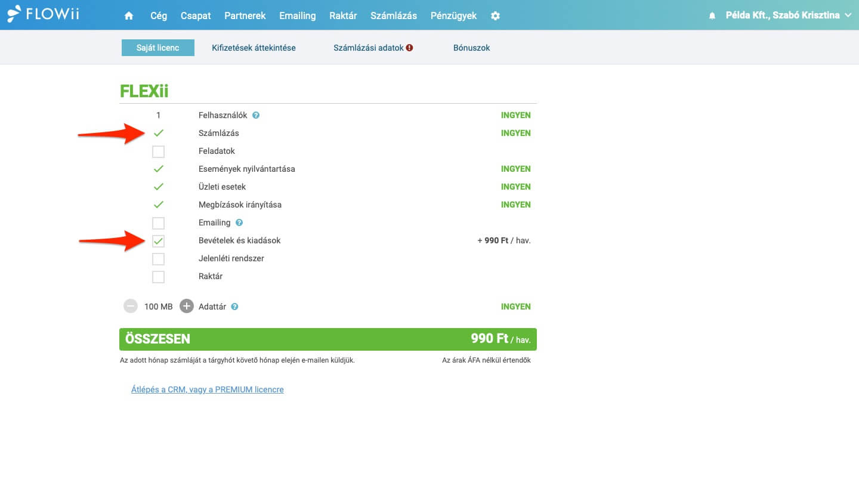Increase storage with the plus button

187,306
